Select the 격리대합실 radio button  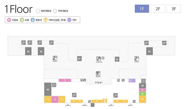[55, 11]
